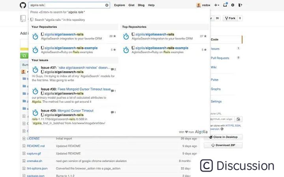The height and width of the screenshot is (177, 284).
Task: Switch to the Issues tab in sidebar
Action: coord(215,49)
